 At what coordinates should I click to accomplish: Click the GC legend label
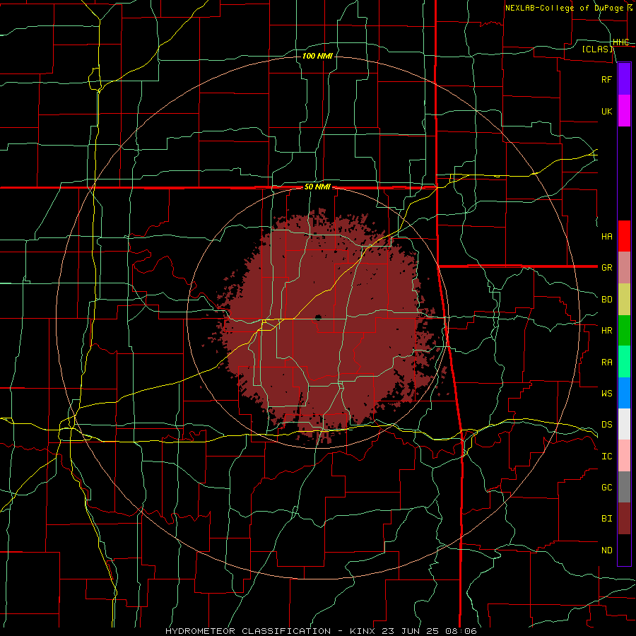pos(606,487)
